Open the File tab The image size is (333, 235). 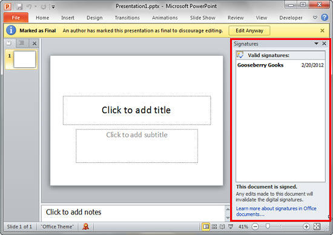pos(16,18)
